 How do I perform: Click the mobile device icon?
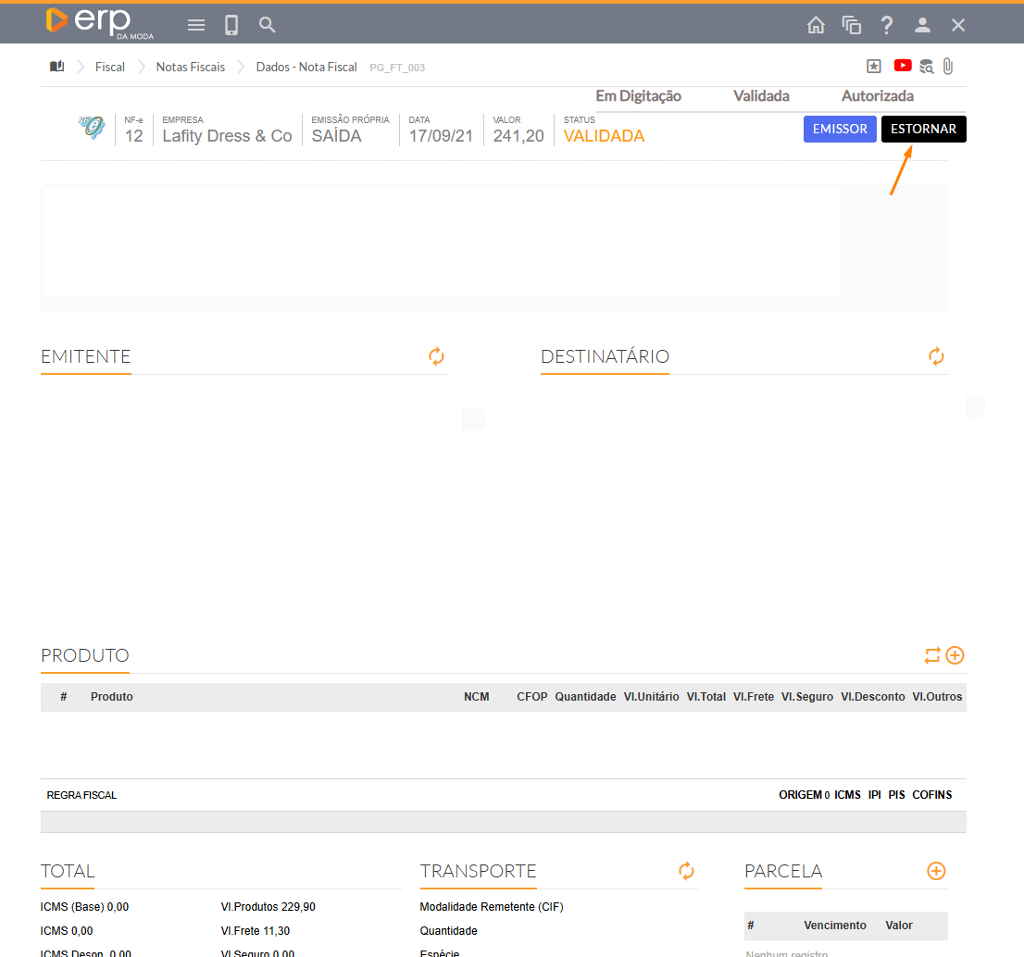click(x=231, y=25)
